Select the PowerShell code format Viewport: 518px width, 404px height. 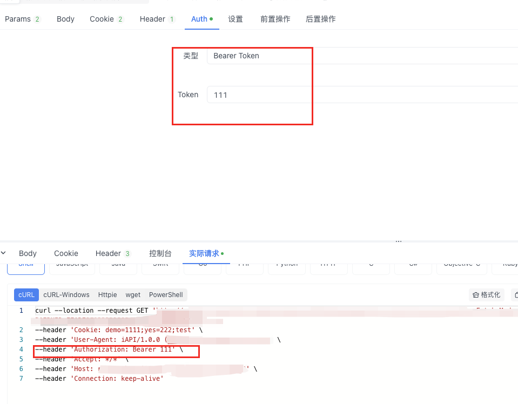pos(166,295)
